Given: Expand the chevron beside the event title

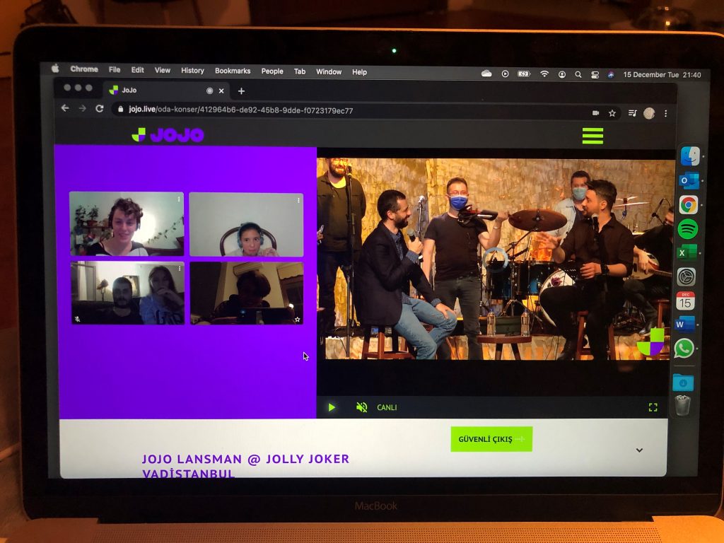Looking at the screenshot, I should click(639, 450).
